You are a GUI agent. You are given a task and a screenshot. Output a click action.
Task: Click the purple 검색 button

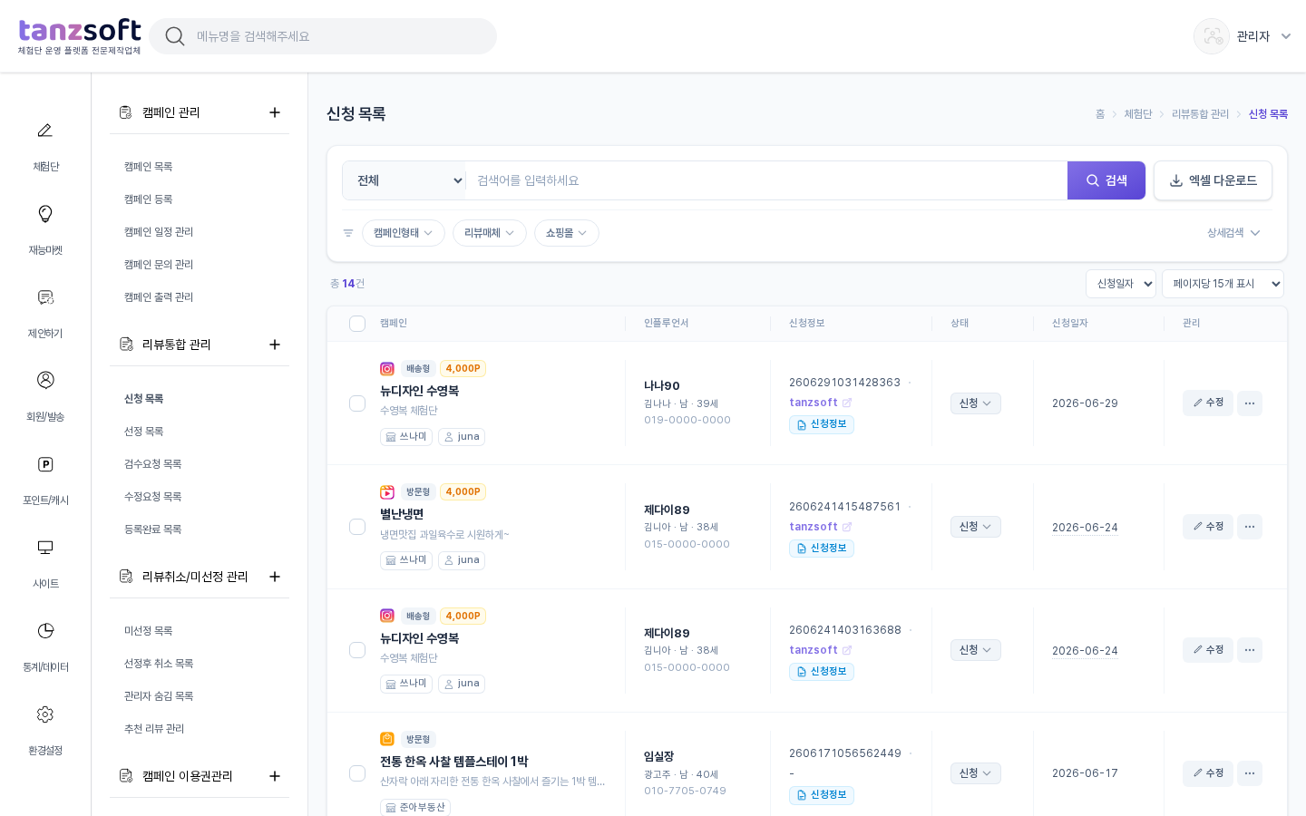pos(1106,180)
